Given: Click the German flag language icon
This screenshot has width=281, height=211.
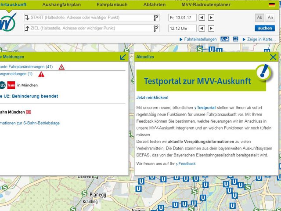Looking at the screenshot, I should (272, 5).
